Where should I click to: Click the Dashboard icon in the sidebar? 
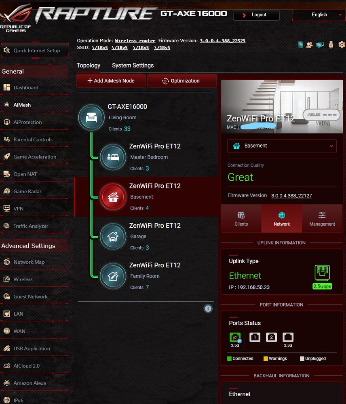(7, 87)
